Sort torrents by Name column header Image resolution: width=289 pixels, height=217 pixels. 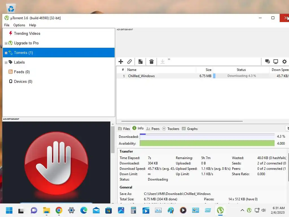click(161, 70)
